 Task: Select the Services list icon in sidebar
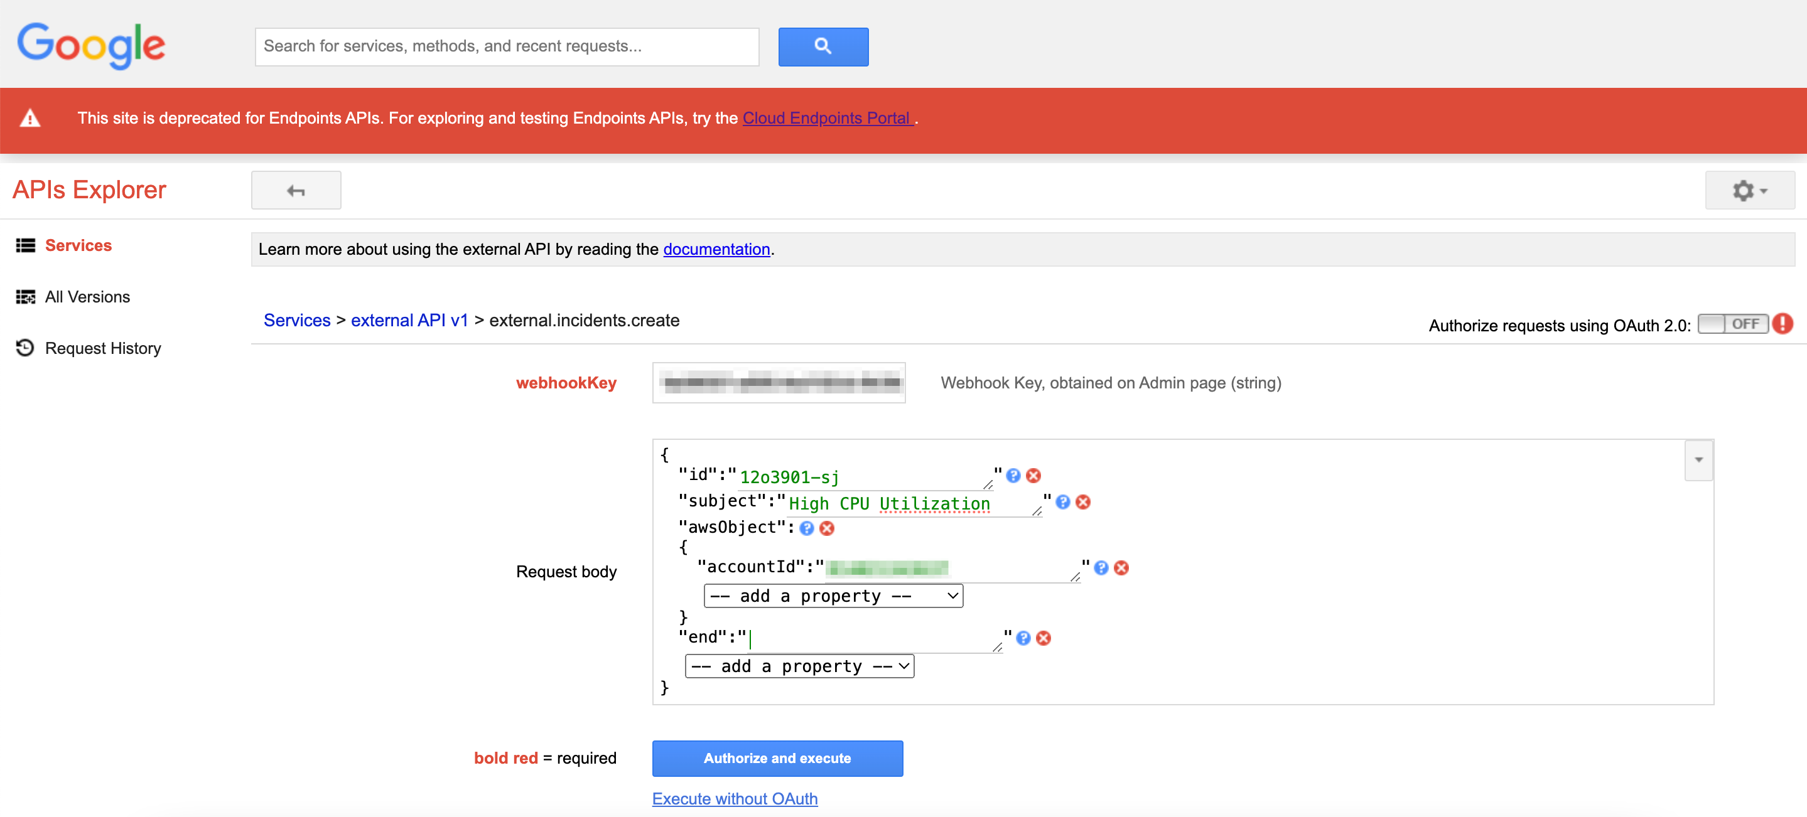click(x=25, y=245)
